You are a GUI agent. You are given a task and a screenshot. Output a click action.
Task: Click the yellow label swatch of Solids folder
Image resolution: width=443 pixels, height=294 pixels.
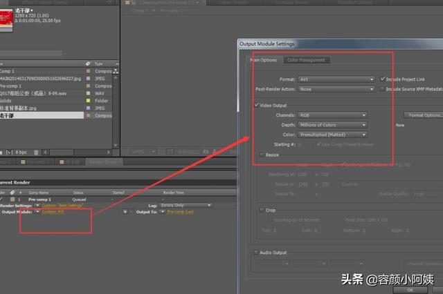click(x=88, y=100)
